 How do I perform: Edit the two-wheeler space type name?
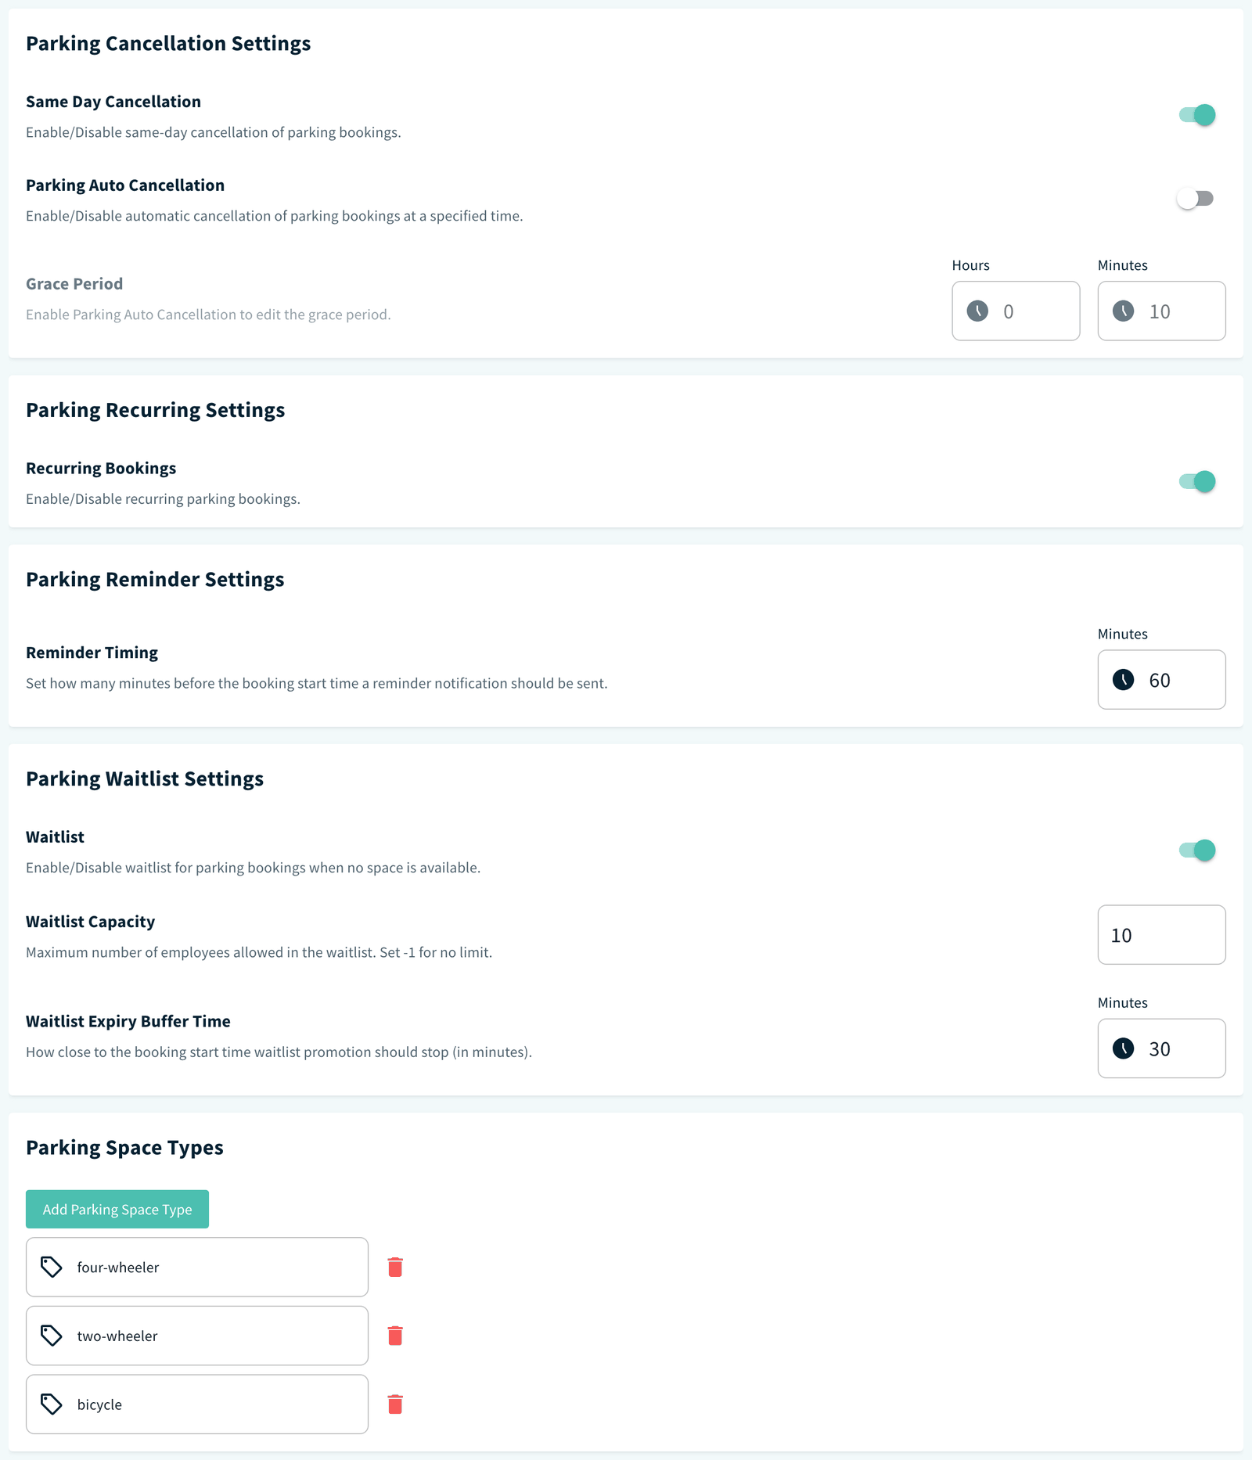pyautogui.click(x=197, y=1336)
